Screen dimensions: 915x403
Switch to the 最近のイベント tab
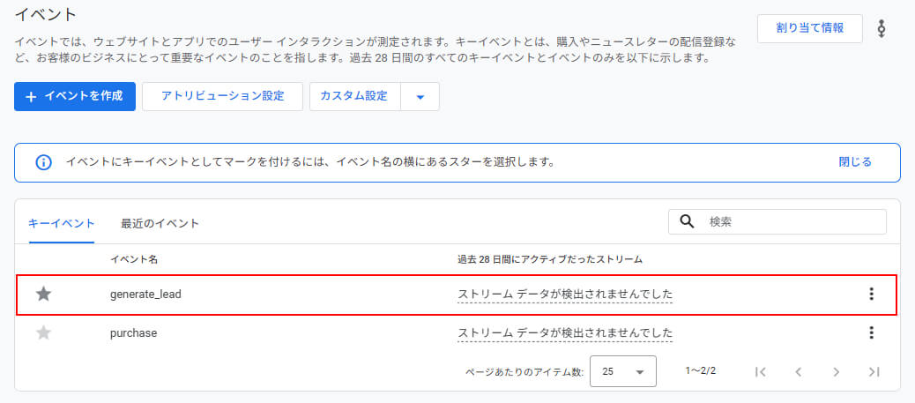coord(160,223)
